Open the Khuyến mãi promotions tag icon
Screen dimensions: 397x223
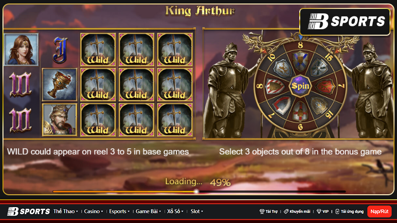click(286, 212)
